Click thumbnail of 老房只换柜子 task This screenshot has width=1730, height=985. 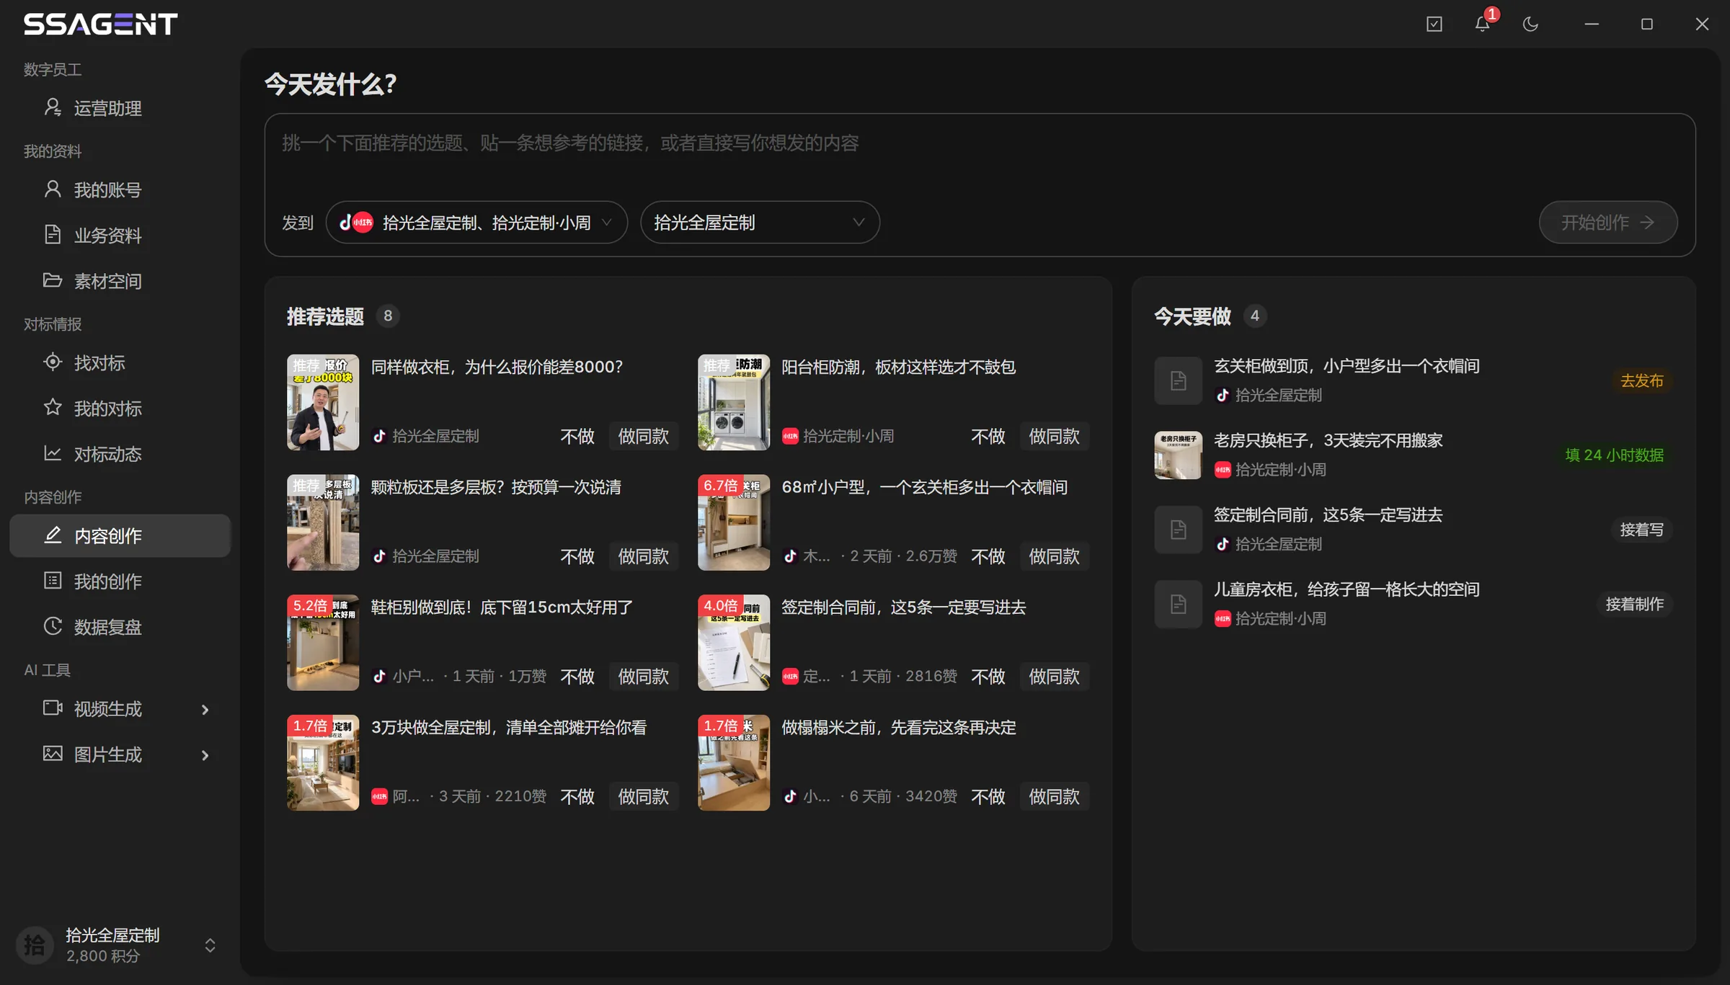[x=1178, y=455]
